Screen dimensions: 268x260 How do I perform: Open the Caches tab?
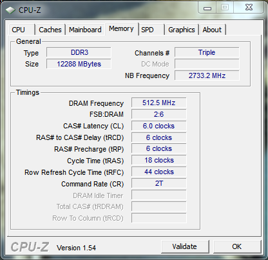coord(50,30)
